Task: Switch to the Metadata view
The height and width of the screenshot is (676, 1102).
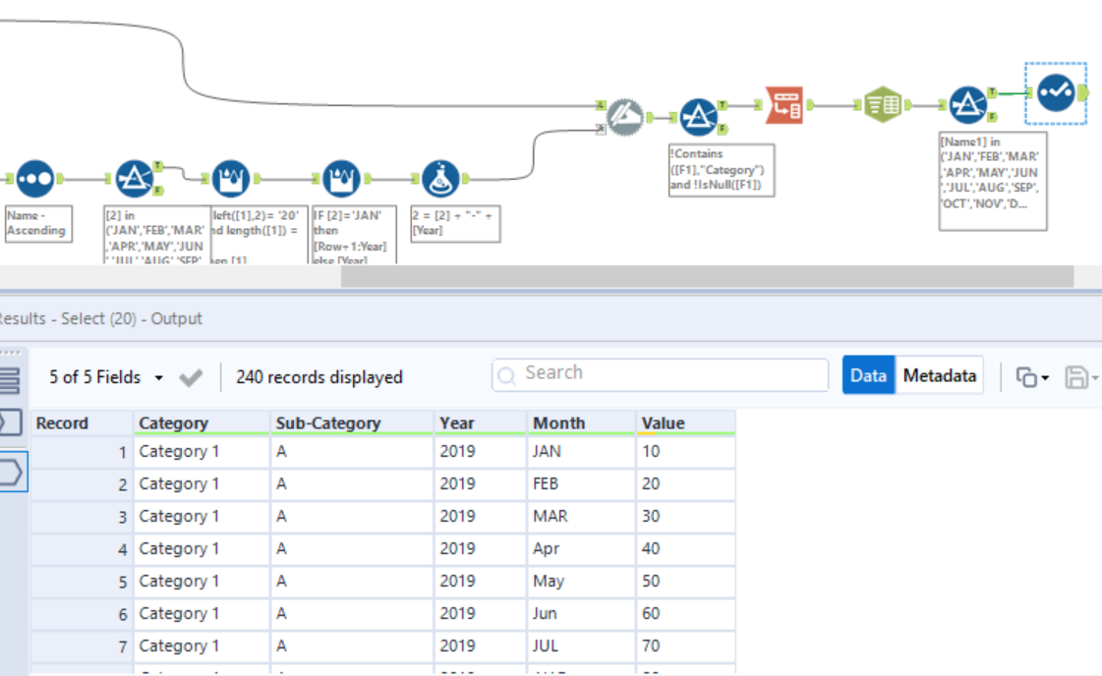Action: coord(940,375)
